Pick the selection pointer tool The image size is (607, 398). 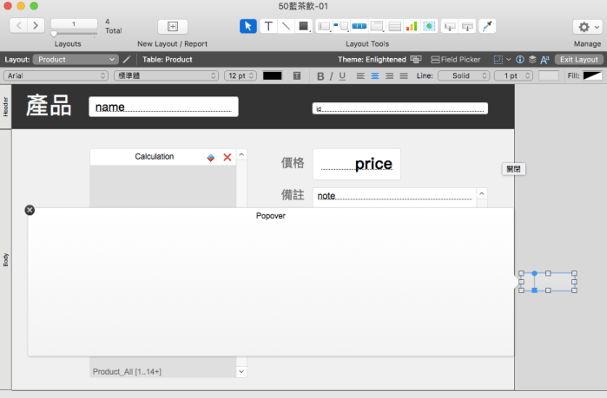248,26
